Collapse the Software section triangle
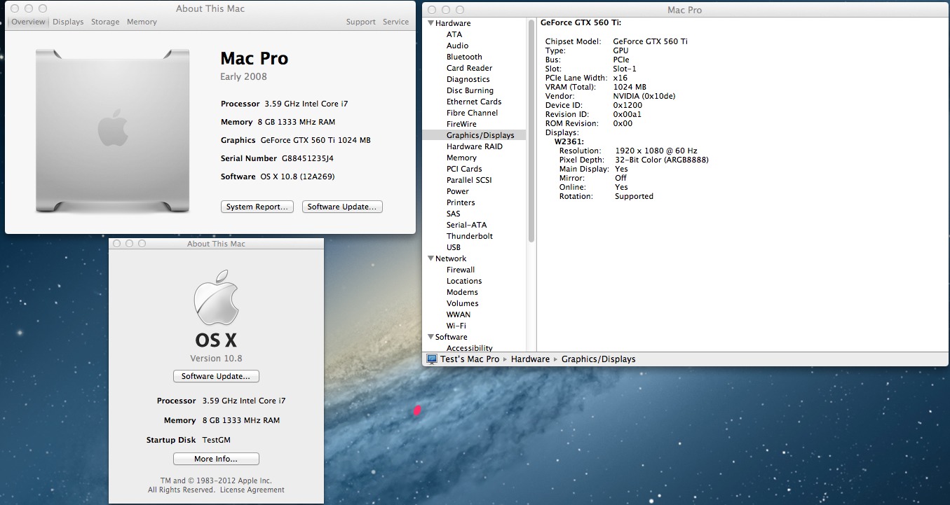The width and height of the screenshot is (950, 505). pyautogui.click(x=430, y=337)
